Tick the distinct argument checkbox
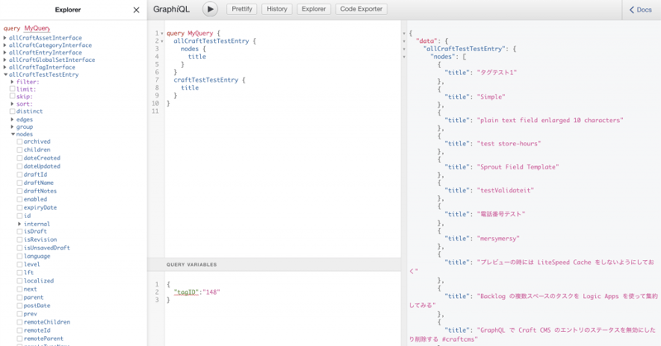 point(12,111)
